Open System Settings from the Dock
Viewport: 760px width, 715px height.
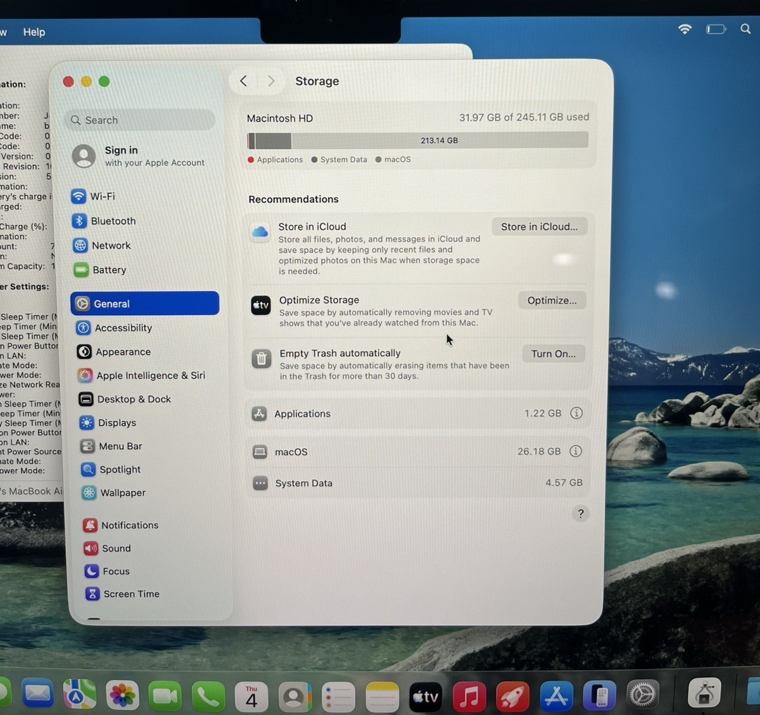[x=643, y=695]
